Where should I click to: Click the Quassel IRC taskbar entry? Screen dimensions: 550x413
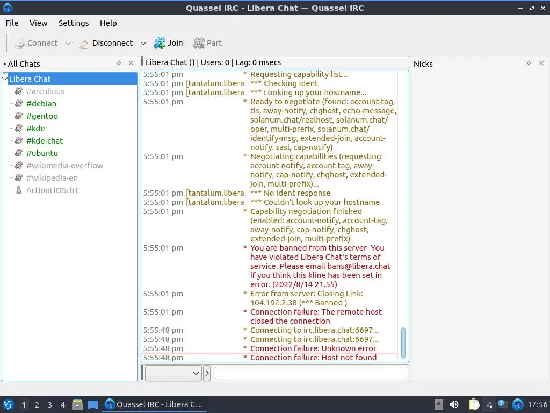pyautogui.click(x=154, y=404)
